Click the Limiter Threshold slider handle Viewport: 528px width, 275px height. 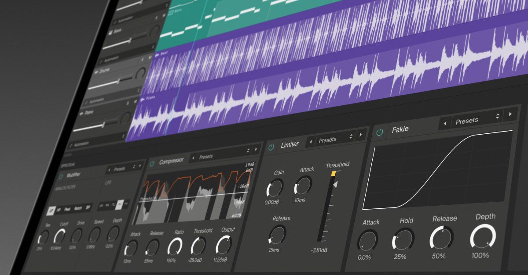(x=333, y=173)
